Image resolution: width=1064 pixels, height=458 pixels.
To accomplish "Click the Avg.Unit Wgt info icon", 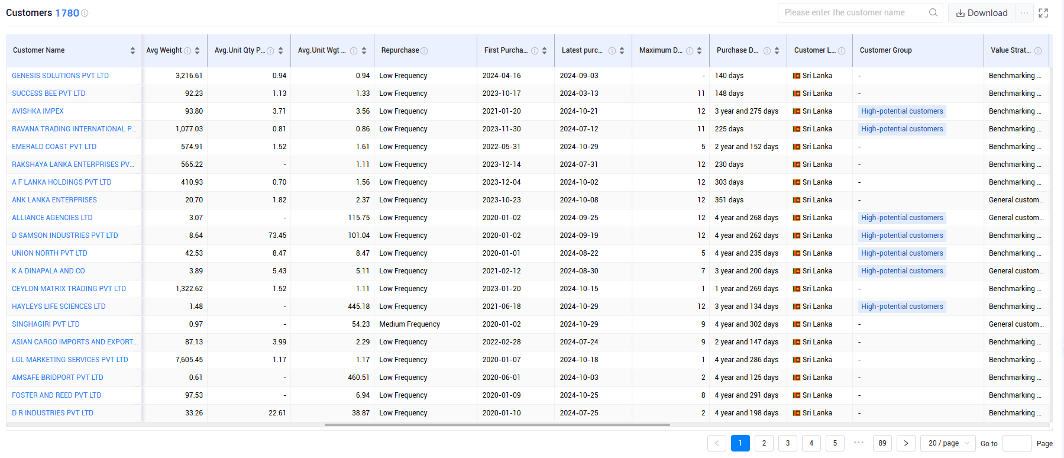I will 354,51.
